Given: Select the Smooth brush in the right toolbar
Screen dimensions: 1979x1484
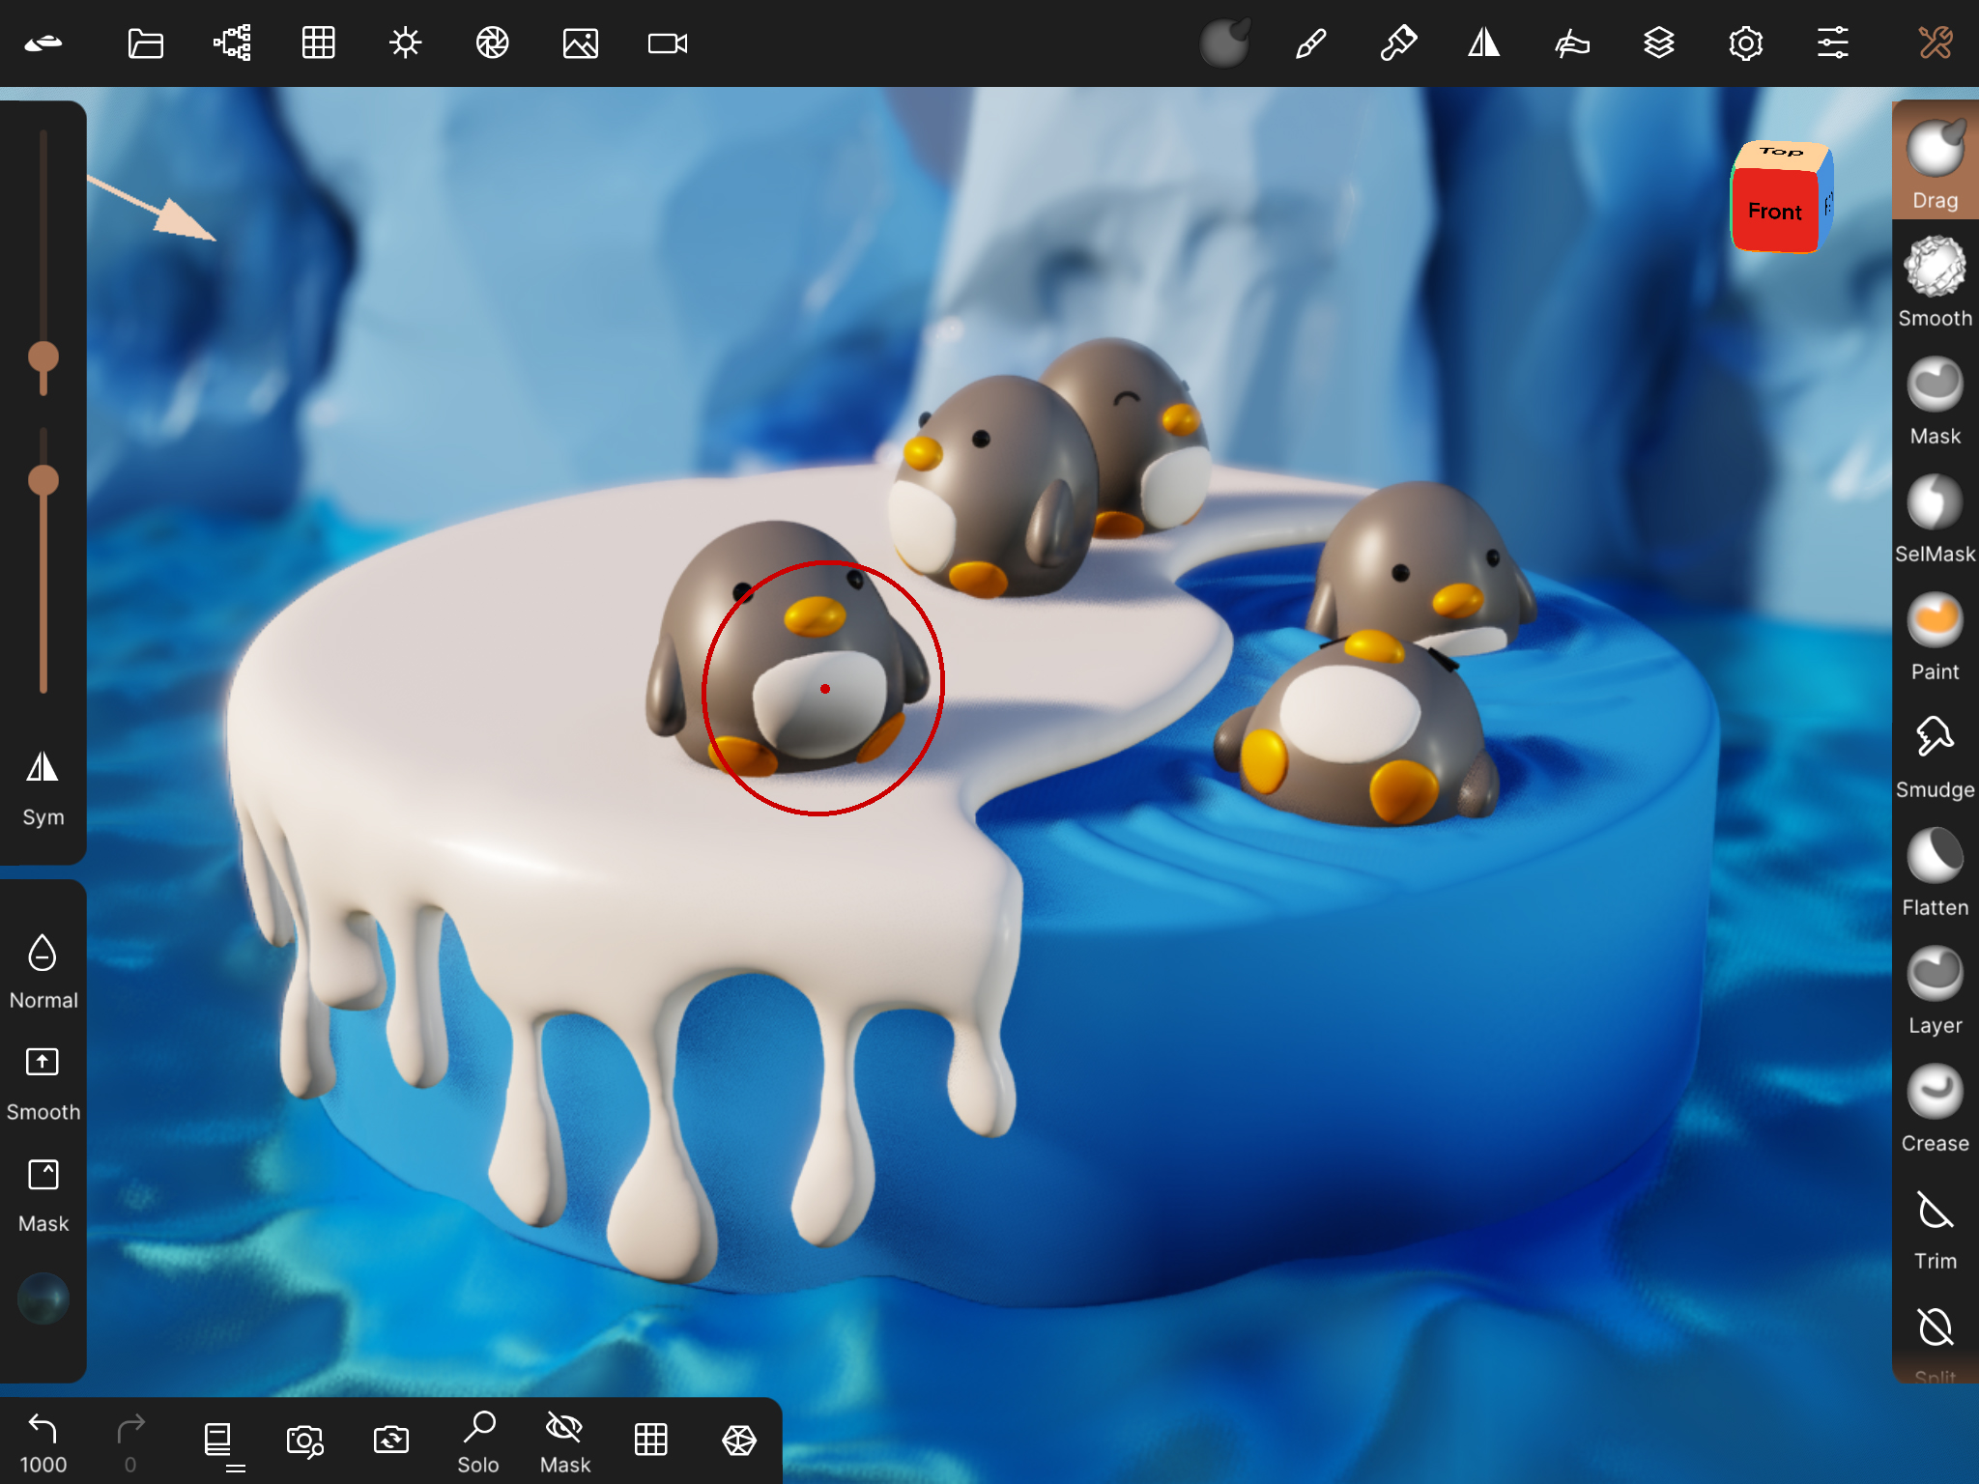Looking at the screenshot, I should (1934, 280).
